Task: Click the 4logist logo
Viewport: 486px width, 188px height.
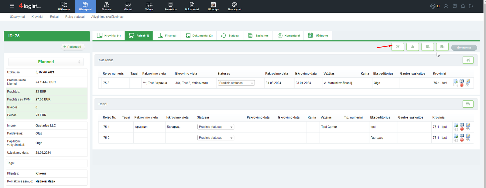Action: click(29, 6)
